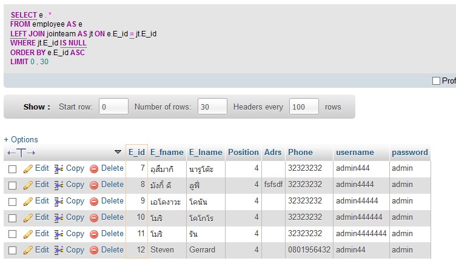Click the Adrs cell containing fsfsdf

273,185
